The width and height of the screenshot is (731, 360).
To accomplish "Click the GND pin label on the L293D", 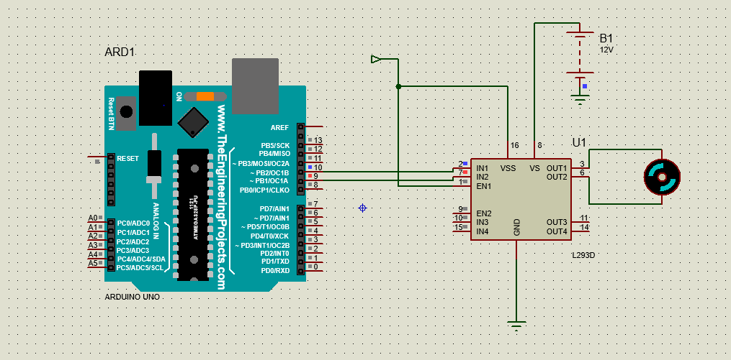I will [517, 228].
